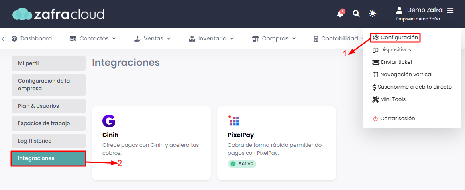Expand the Inventario dropdown menu

(211, 38)
